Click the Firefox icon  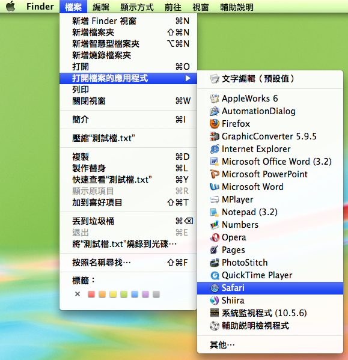pyautogui.click(x=215, y=124)
